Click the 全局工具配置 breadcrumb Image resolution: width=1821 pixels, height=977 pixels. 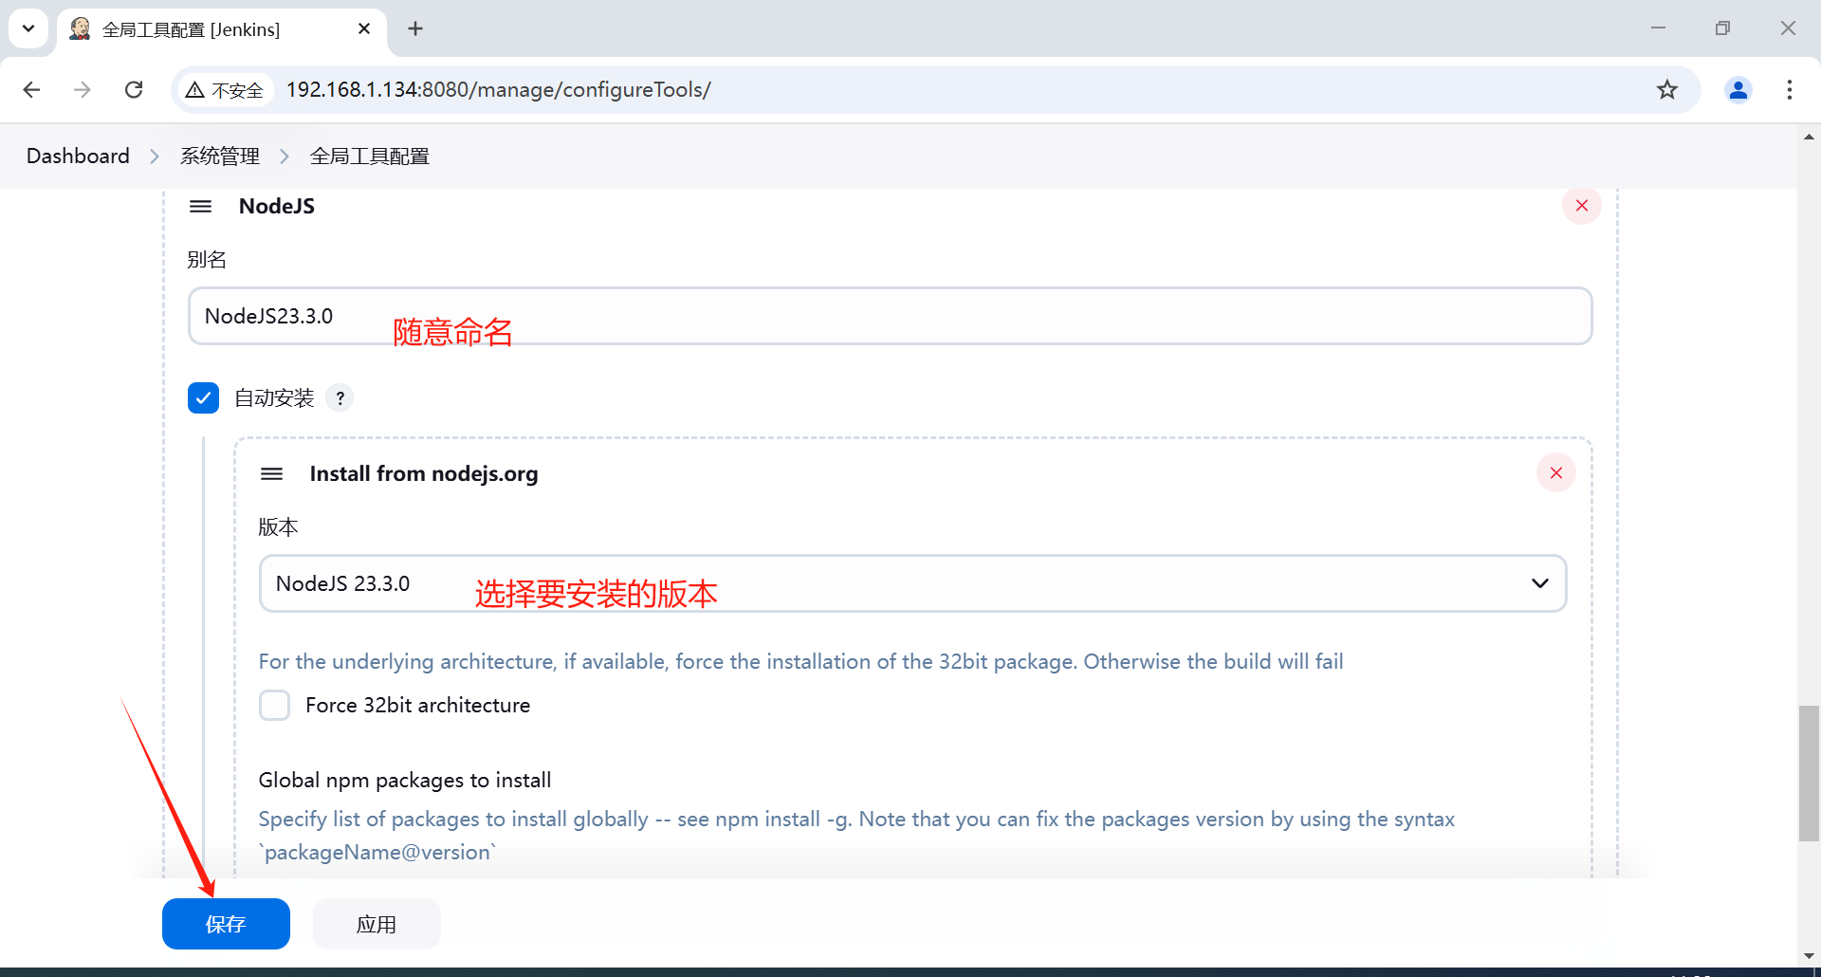[x=370, y=156]
